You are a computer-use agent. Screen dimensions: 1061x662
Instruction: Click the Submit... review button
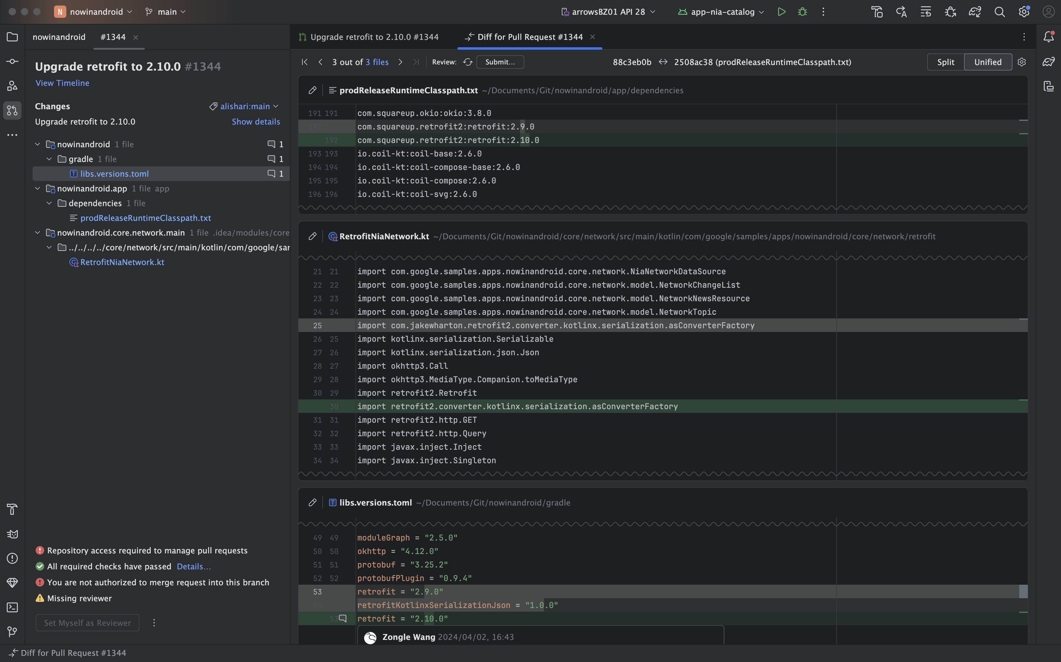[x=500, y=62]
